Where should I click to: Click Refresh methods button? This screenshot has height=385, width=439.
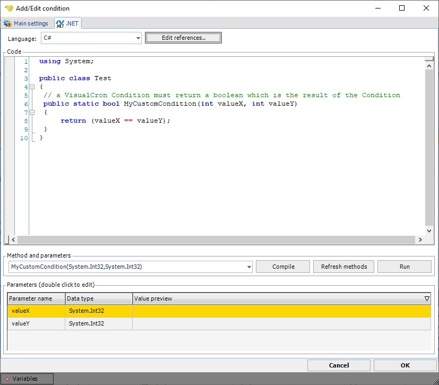tap(343, 267)
